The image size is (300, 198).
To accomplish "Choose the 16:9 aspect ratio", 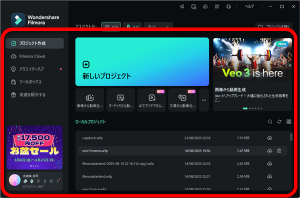I will click(111, 26).
